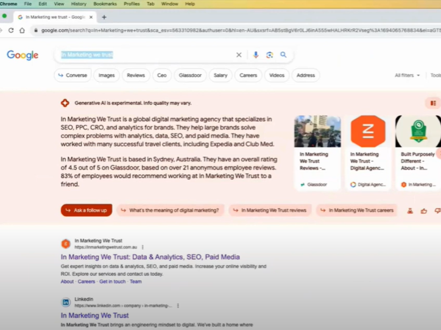Open the Window menu
The width and height of the screenshot is (441, 330).
click(169, 4)
